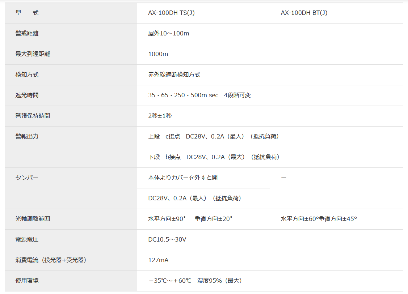408x294 pixels.
Task: Click "－35℃～+60℃ 湿度95%（最大）" value
Action: point(195,281)
